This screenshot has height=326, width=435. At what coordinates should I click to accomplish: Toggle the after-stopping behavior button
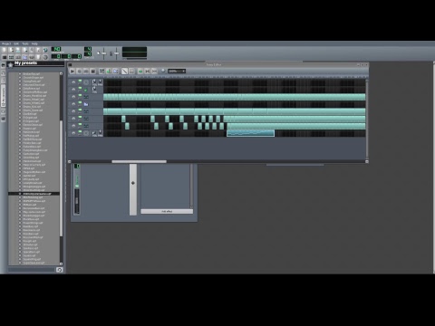coord(154,72)
